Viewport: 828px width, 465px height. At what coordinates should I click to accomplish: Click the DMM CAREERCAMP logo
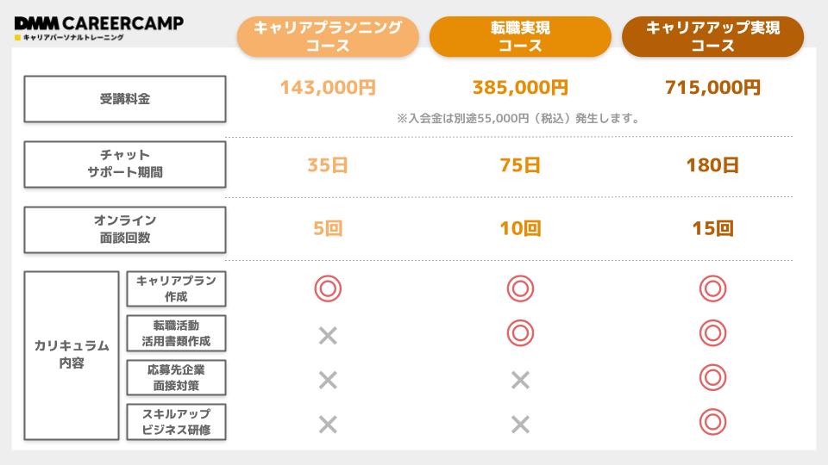99,28
